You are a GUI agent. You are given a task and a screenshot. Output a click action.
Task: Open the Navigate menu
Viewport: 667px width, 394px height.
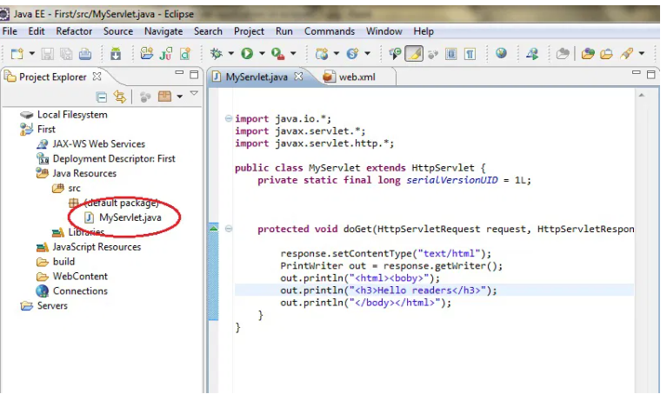(x=163, y=31)
